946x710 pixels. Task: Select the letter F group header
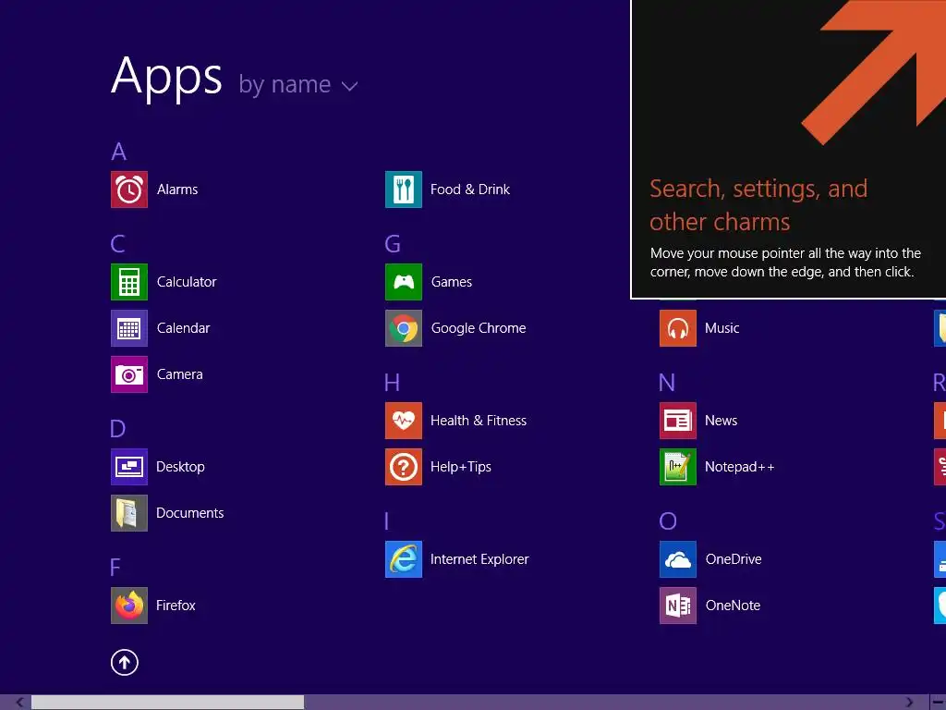pos(115,568)
